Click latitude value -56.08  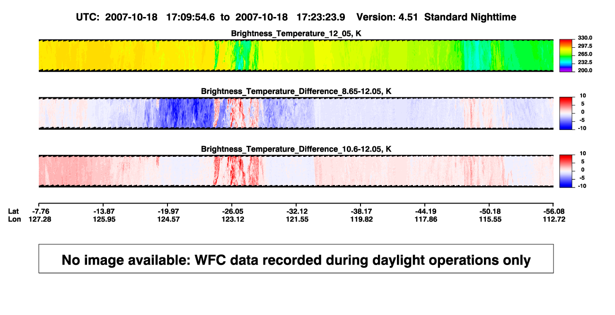(554, 211)
